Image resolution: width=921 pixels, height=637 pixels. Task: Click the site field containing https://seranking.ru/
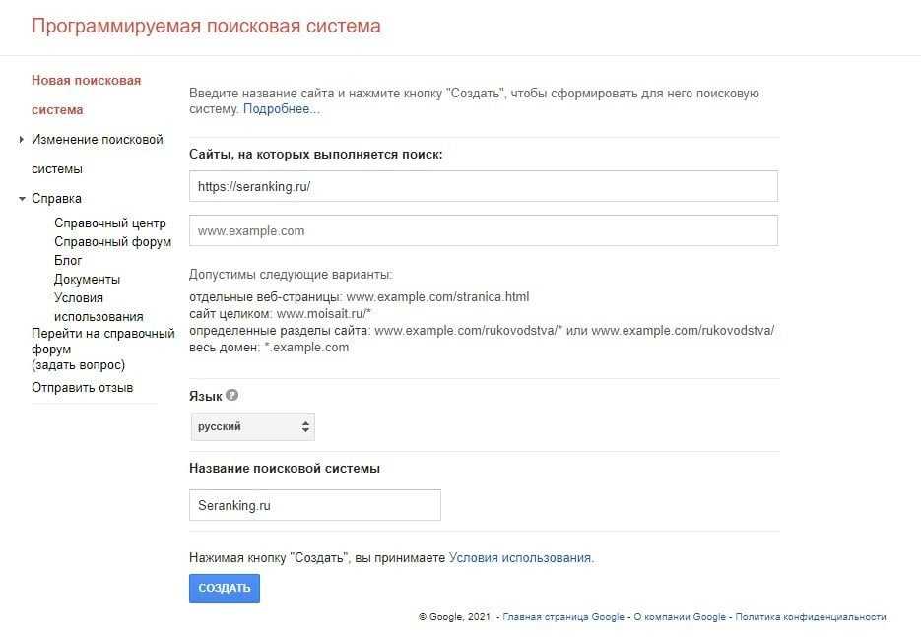(x=483, y=186)
